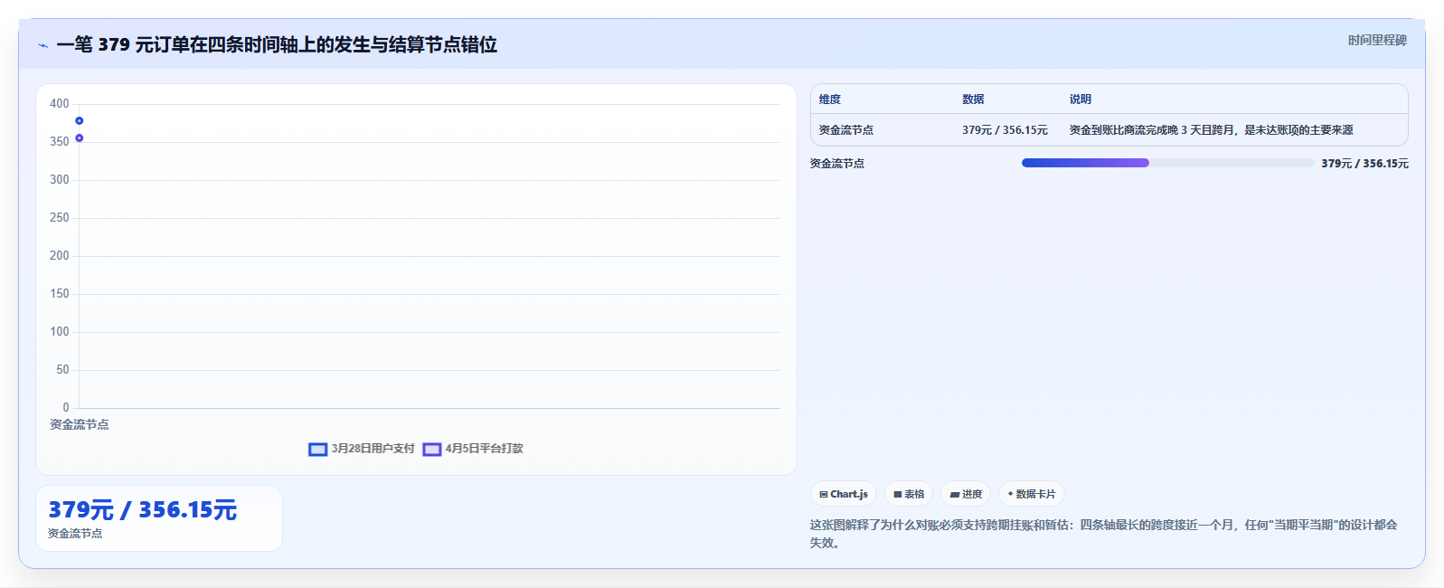
Task: Click the 4月5日平台打款 legend label
Action: point(484,449)
